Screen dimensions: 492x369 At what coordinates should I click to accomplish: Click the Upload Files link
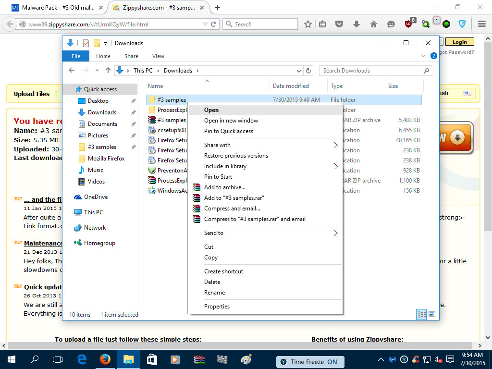tap(32, 94)
